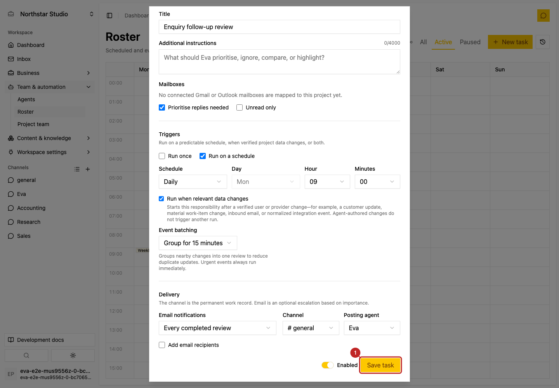This screenshot has height=388, width=559.
Task: Click the Title input field
Action: pyautogui.click(x=279, y=27)
